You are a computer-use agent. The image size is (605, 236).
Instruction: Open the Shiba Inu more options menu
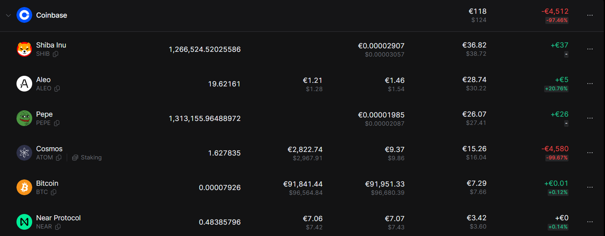590,49
